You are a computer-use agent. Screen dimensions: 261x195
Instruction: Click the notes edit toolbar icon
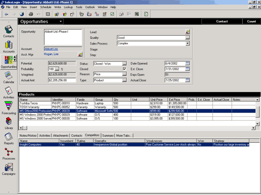tap(104, 14)
